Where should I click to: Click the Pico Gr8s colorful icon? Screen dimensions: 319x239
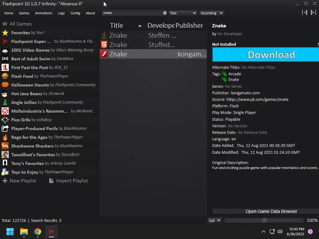pyautogui.click(x=5, y=120)
